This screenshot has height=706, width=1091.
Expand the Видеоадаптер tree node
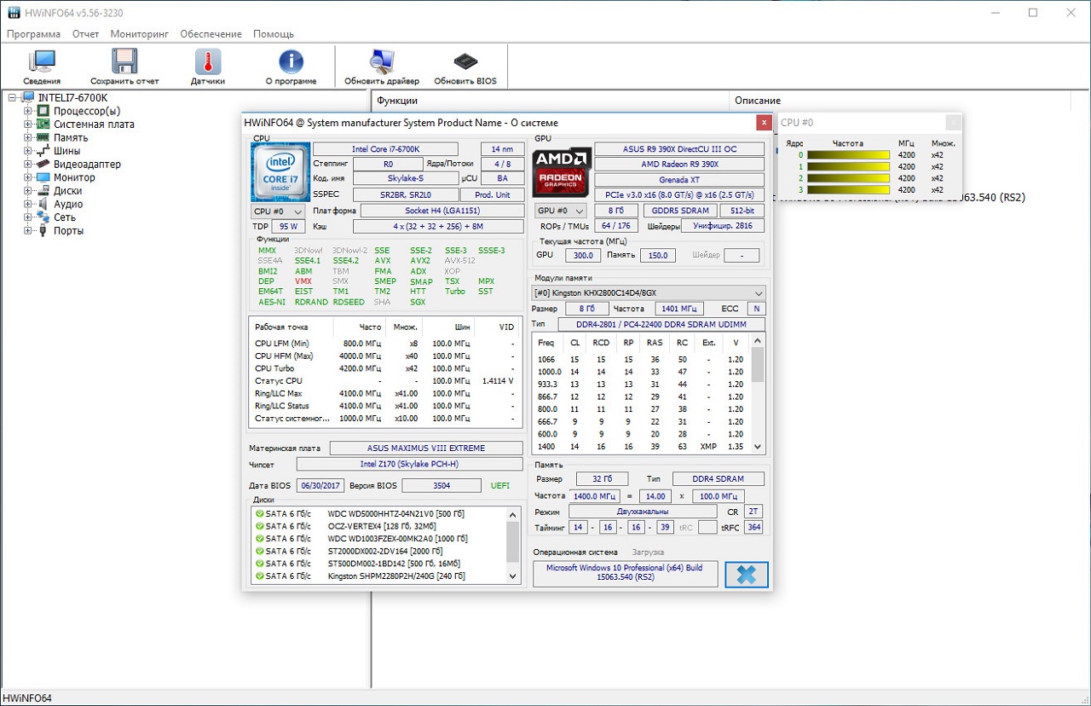tap(28, 164)
